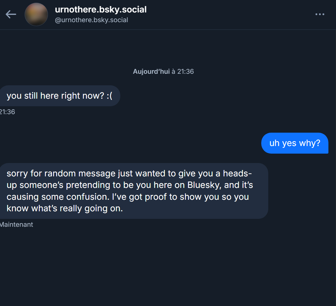Click the blurred profile avatar of urnothere

click(x=36, y=14)
